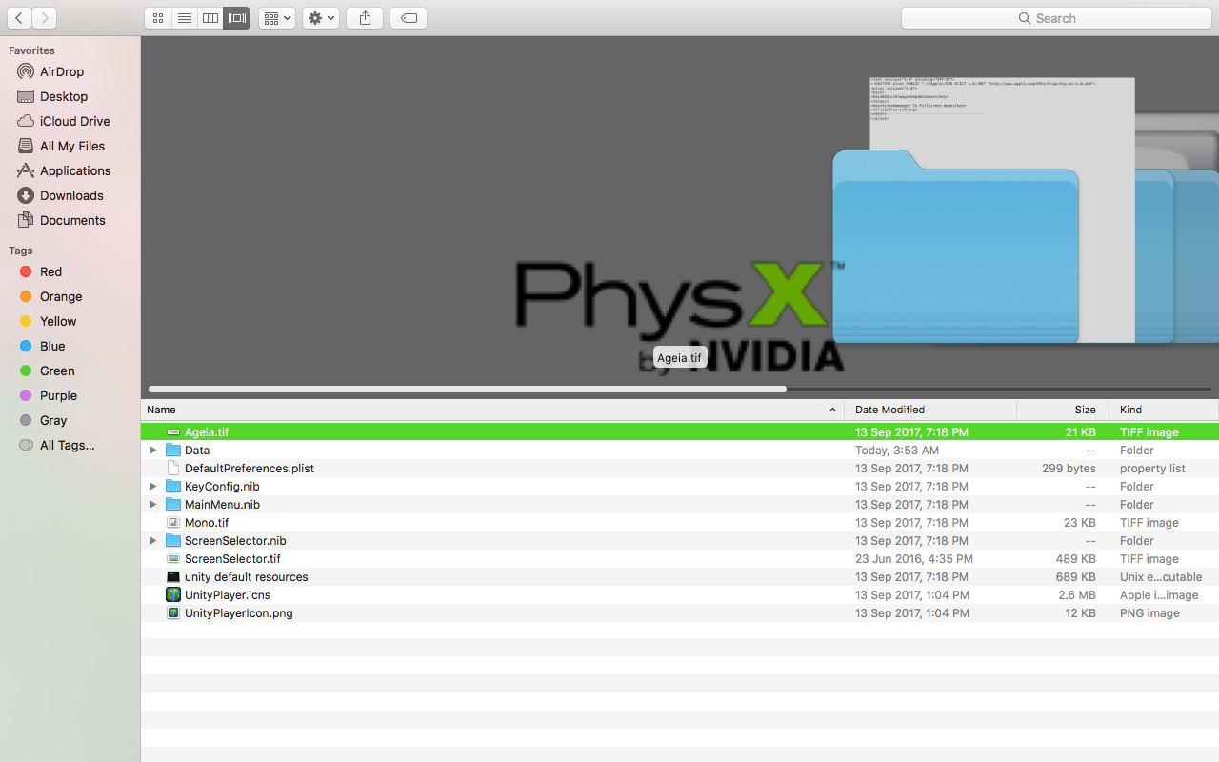Sort by the Size column header

click(1063, 410)
